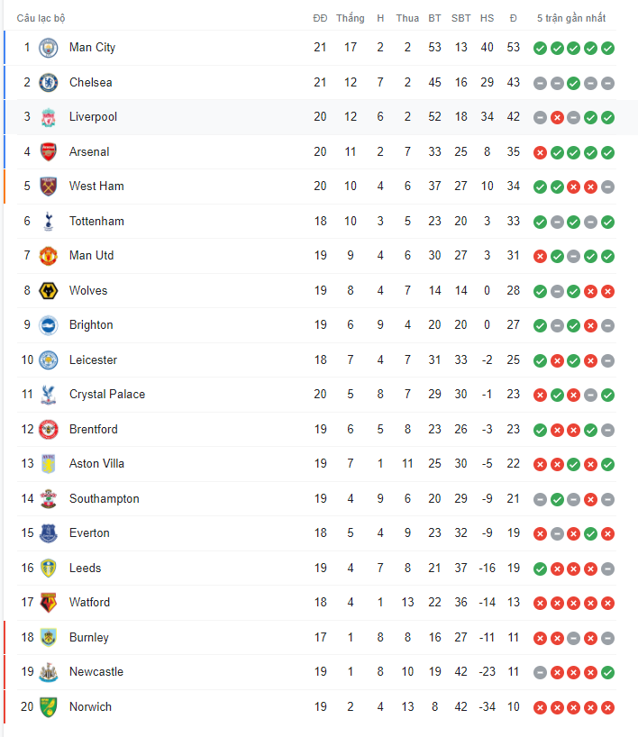Click Everton's green win indicator in form
Image resolution: width=638 pixels, height=737 pixels.
click(x=591, y=534)
